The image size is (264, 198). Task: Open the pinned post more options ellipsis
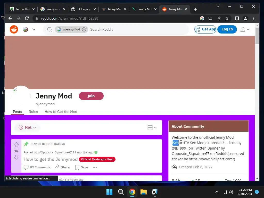95,167
